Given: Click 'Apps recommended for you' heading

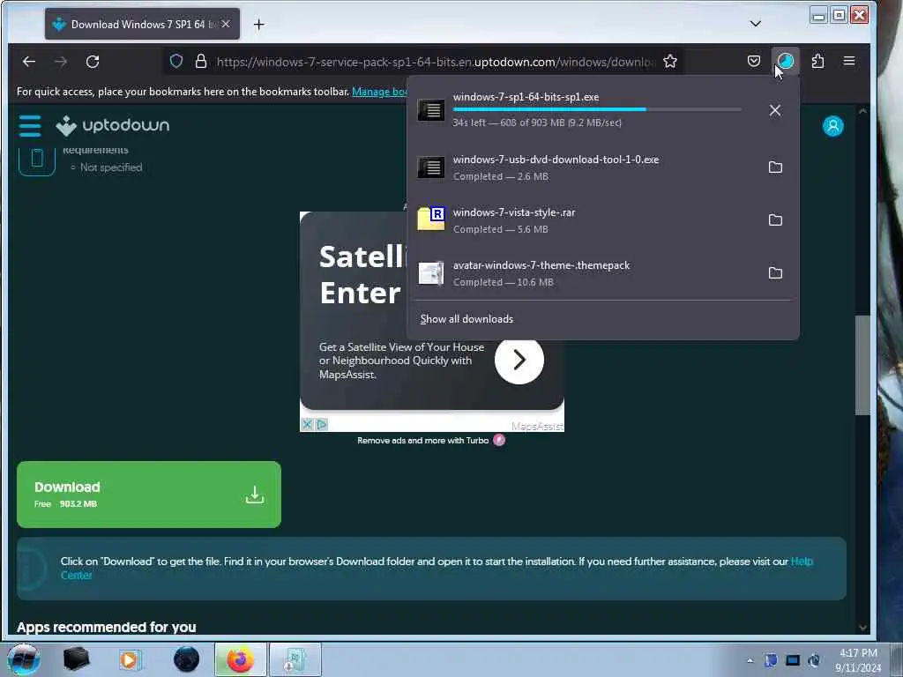Looking at the screenshot, I should coord(107,627).
